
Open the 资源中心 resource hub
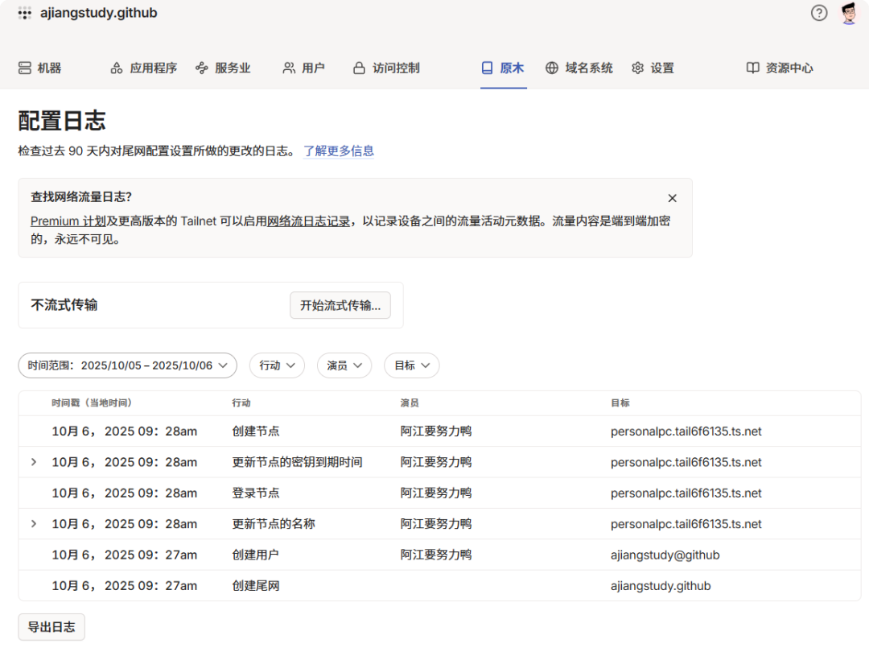[780, 68]
